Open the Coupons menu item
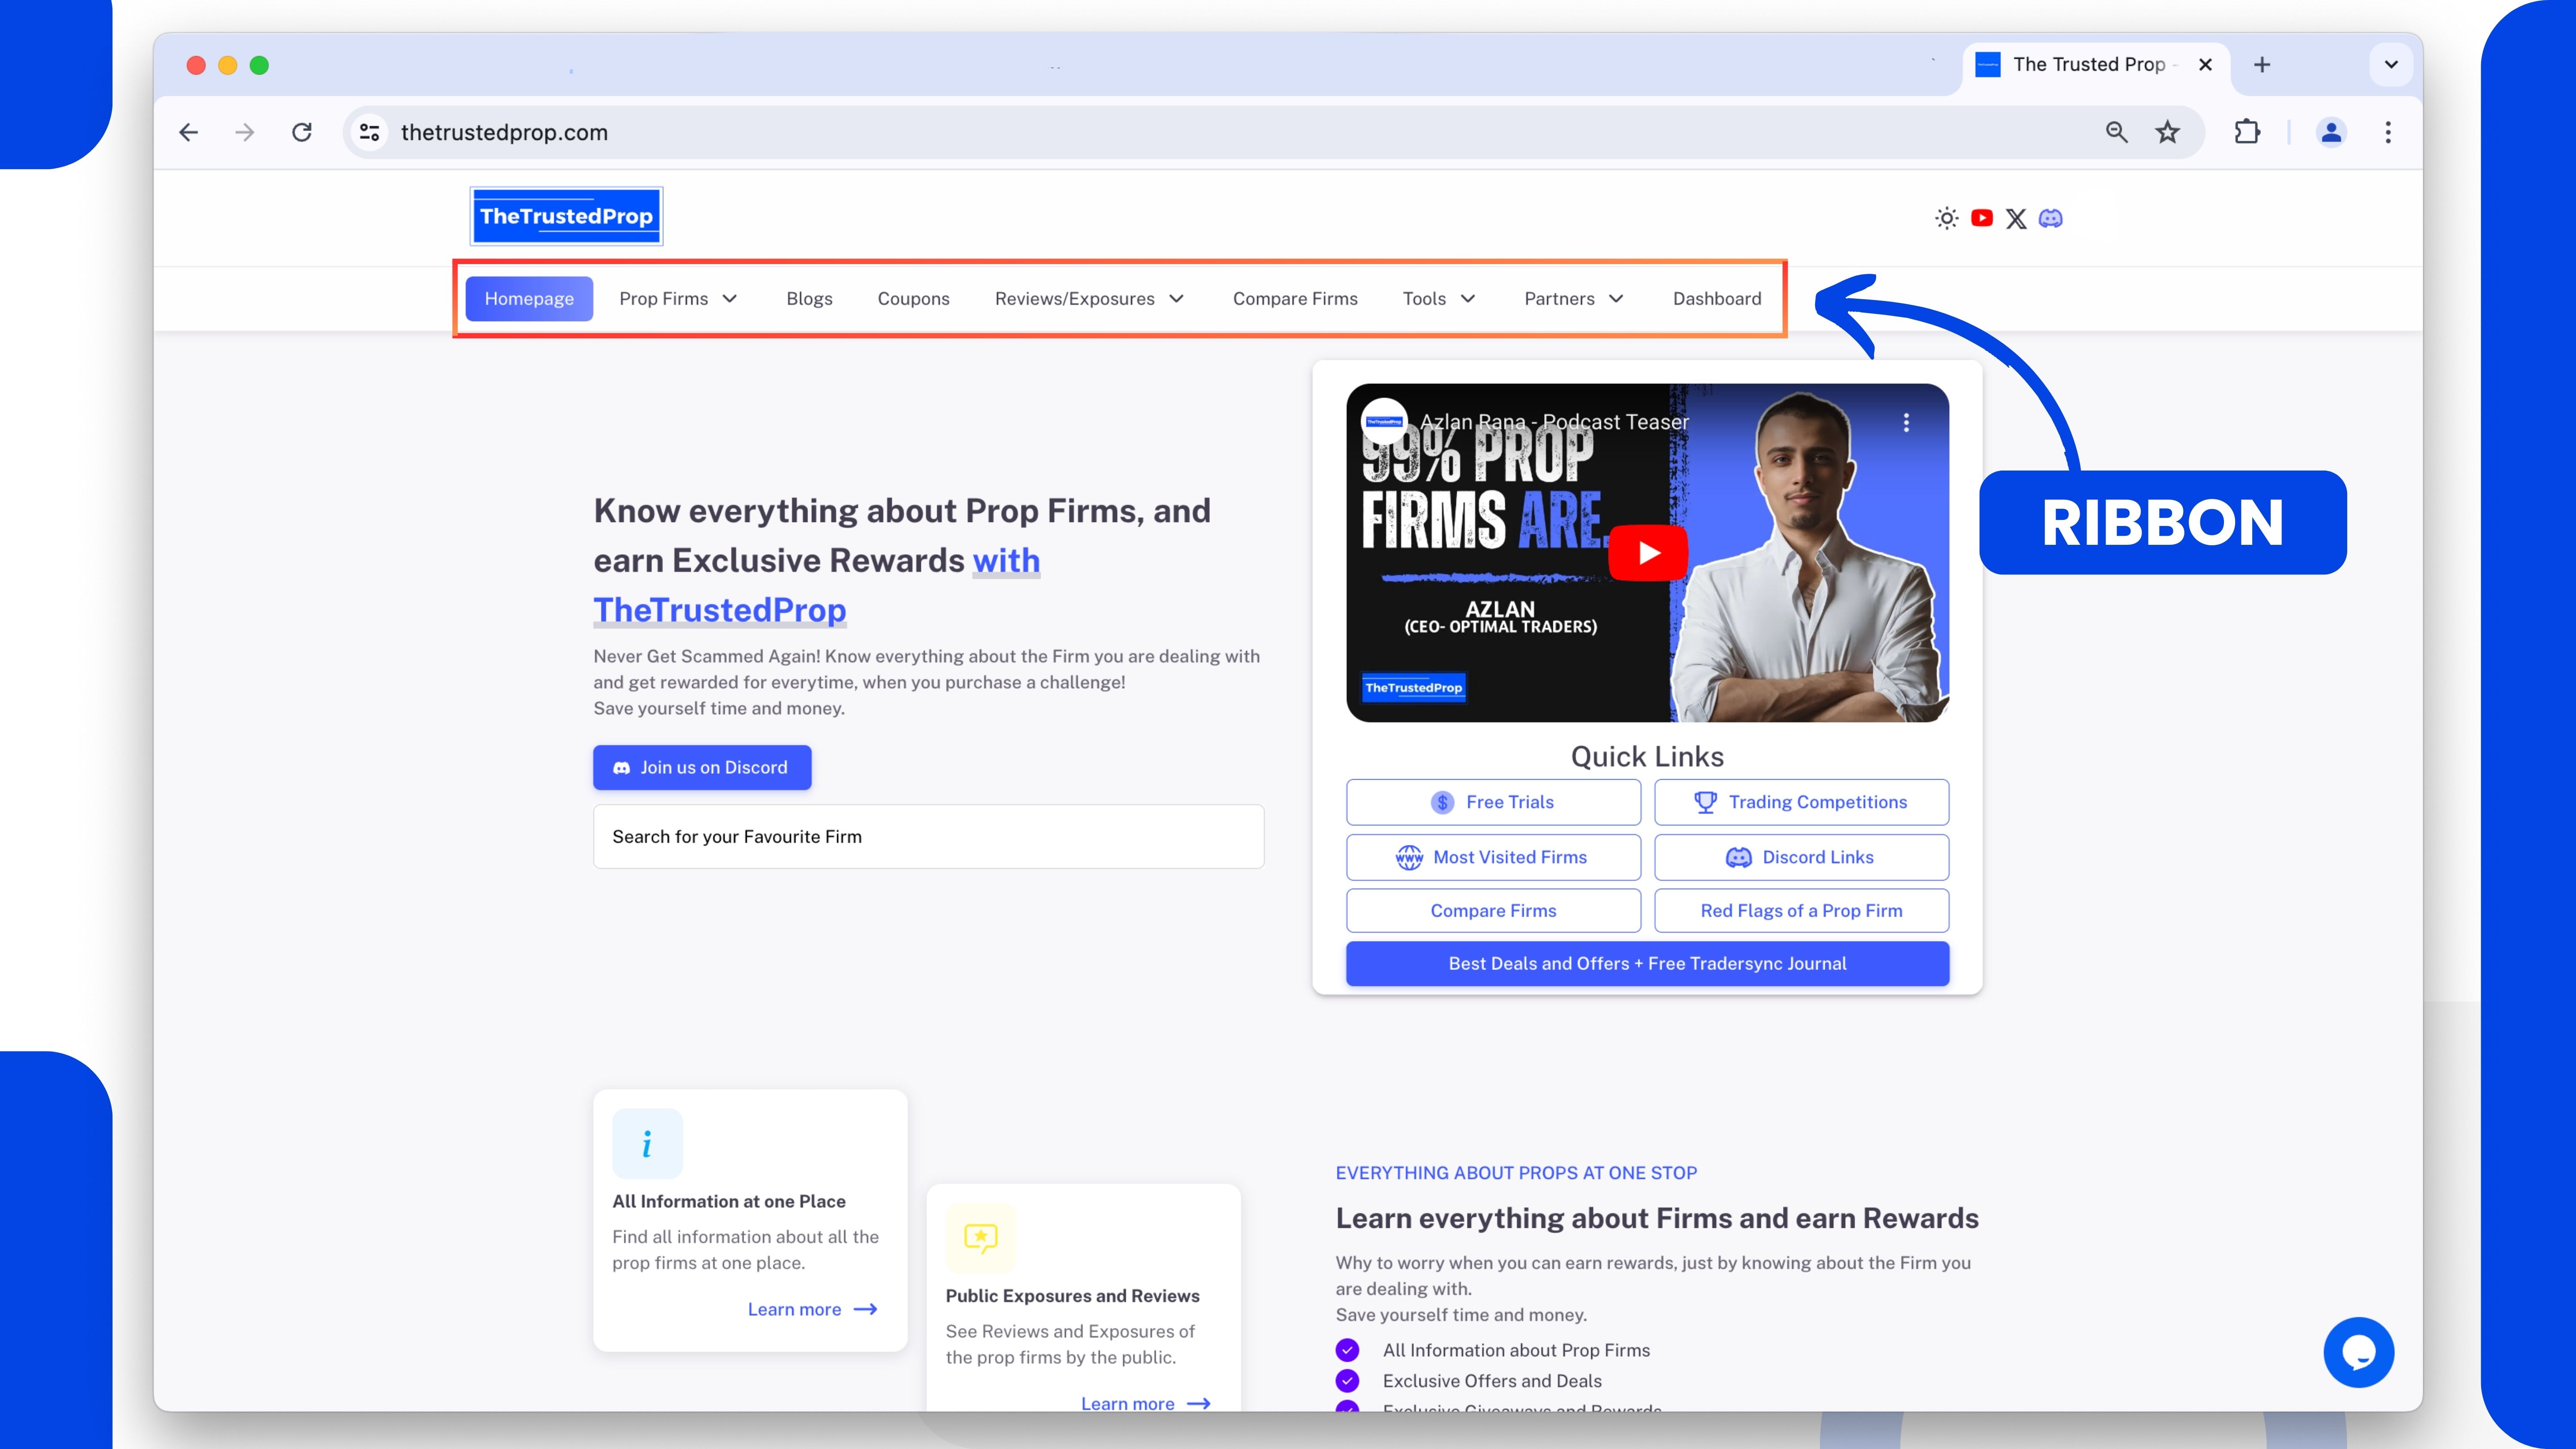Screen dimensions: 2576x1449 pos(913,299)
